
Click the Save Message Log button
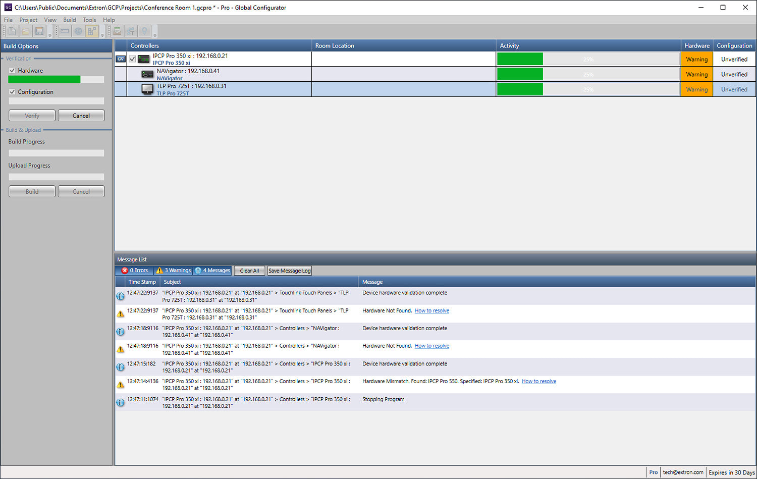click(x=290, y=271)
